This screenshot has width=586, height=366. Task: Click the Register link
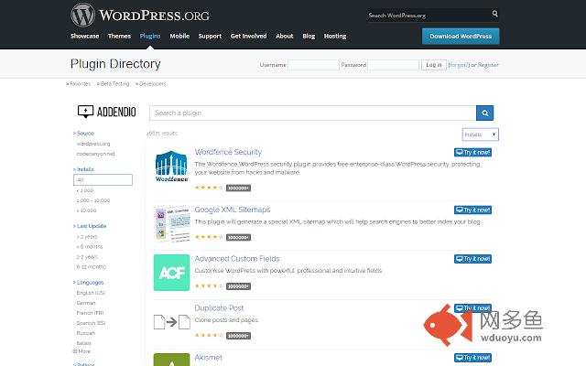(488, 65)
